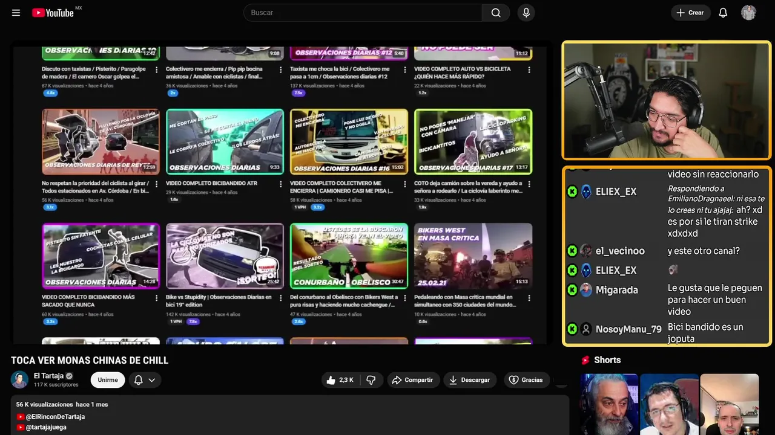Click the 3.3x badge under 'No respetan' video

click(x=50, y=207)
